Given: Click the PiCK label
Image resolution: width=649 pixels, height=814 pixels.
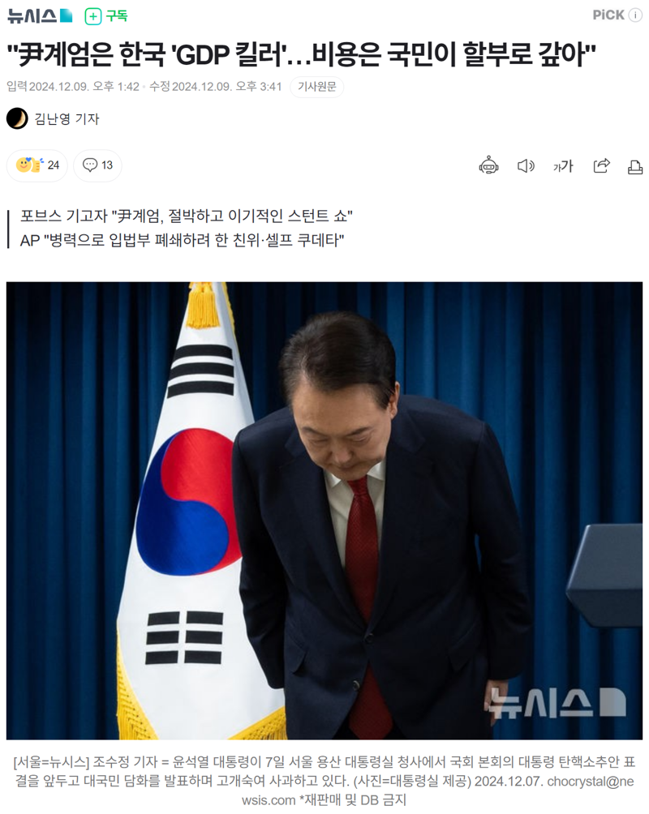Looking at the screenshot, I should 608,15.
